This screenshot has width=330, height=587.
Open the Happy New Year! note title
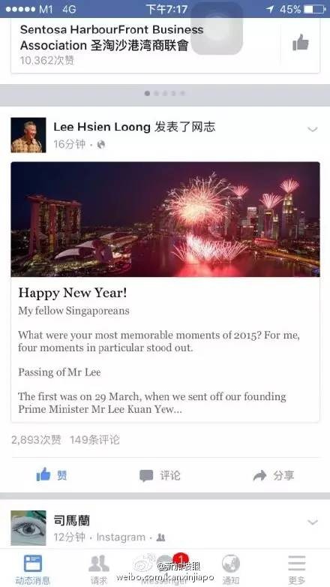[73, 293]
